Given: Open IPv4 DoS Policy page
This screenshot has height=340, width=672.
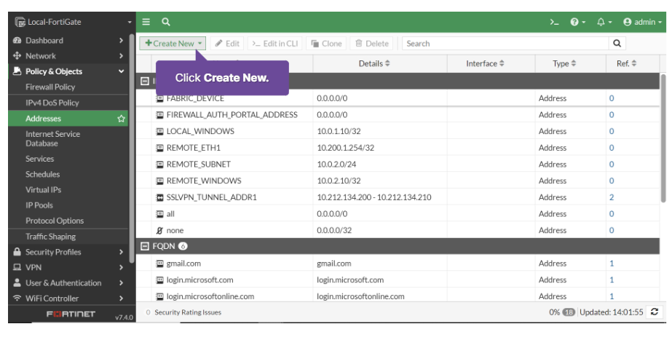Looking at the screenshot, I should point(52,103).
